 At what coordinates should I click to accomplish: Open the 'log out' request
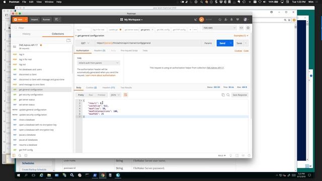pyautogui.click(x=22, y=64)
